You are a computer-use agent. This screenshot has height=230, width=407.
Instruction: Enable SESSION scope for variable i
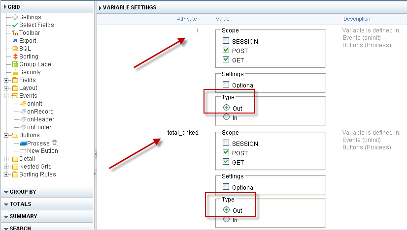tap(226, 41)
